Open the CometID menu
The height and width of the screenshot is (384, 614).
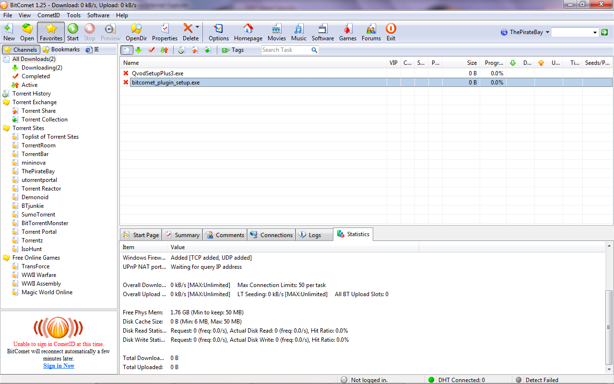48,15
